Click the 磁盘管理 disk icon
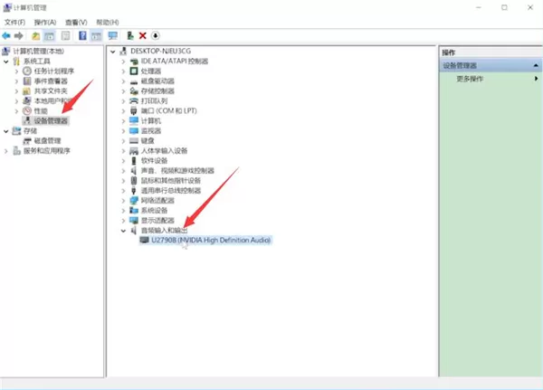Viewport: 543px width, 390px height. (x=27, y=140)
